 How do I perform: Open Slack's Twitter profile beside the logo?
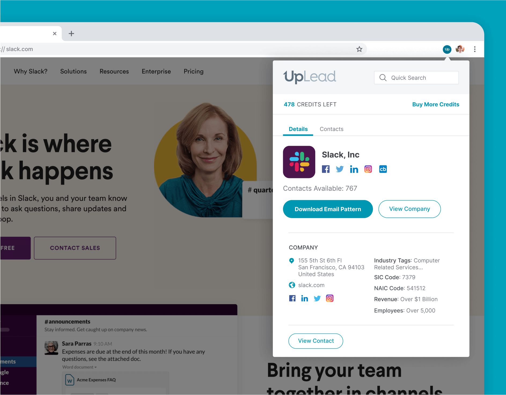[x=340, y=169]
